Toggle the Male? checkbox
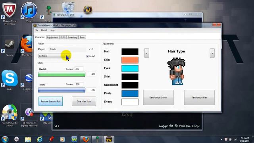The width and height of the screenshot is (254, 143). pyautogui.click(x=87, y=56)
